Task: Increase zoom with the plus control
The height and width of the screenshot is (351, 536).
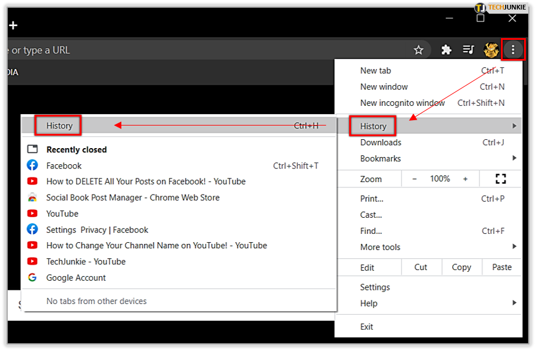Action: (465, 178)
